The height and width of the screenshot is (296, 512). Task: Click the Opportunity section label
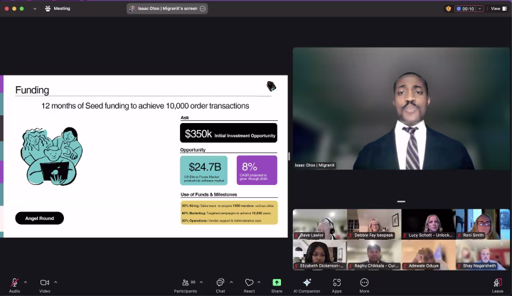193,149
